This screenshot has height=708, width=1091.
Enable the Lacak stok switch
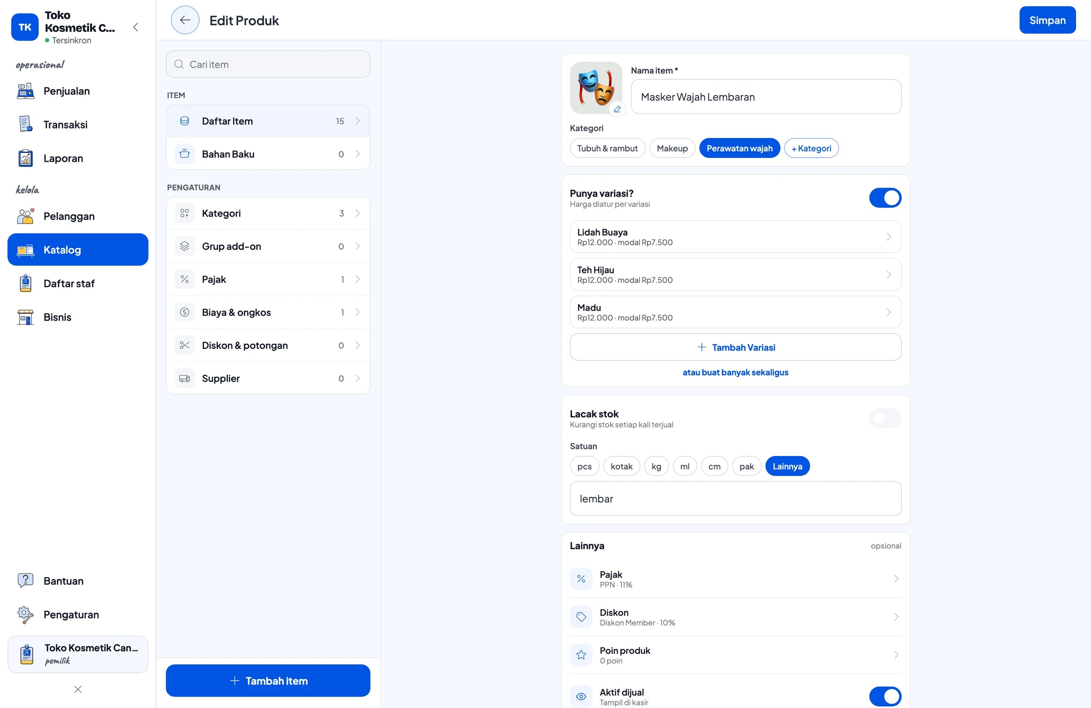coord(885,418)
